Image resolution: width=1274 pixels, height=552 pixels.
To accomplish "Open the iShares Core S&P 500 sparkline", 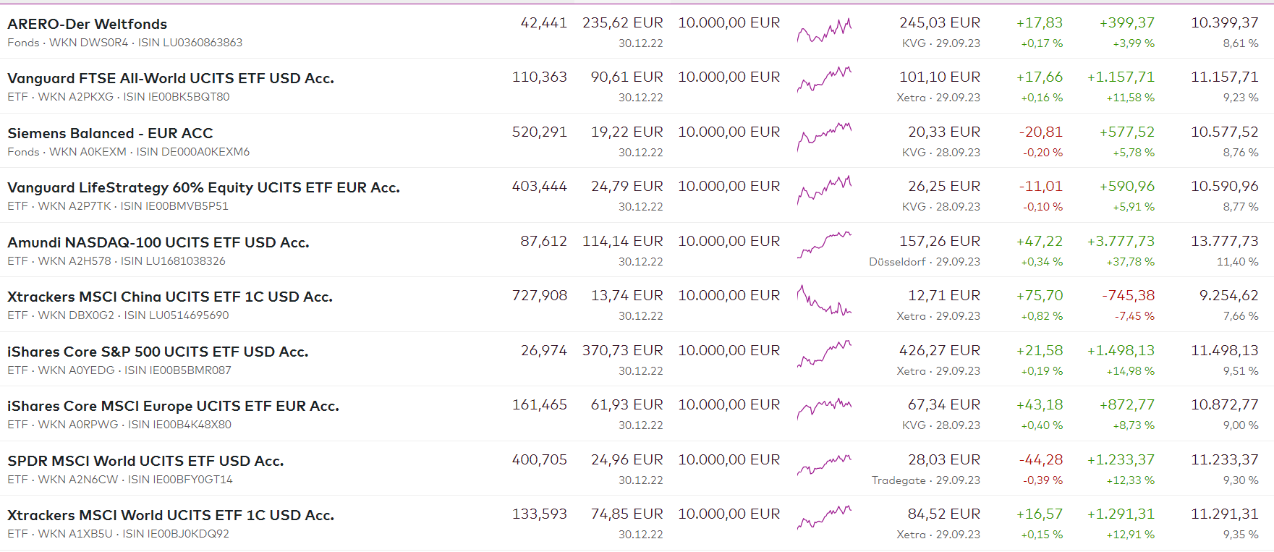I will pos(824,354).
